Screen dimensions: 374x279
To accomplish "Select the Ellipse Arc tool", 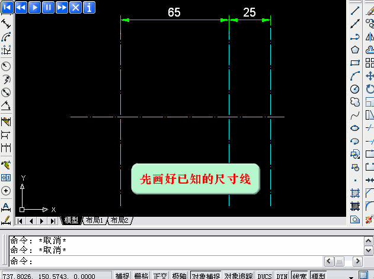I will click(x=355, y=141).
